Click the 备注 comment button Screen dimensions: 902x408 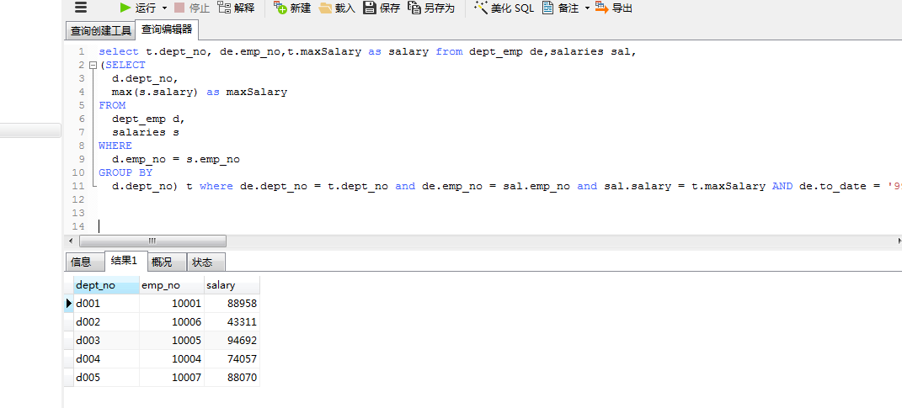tap(561, 8)
